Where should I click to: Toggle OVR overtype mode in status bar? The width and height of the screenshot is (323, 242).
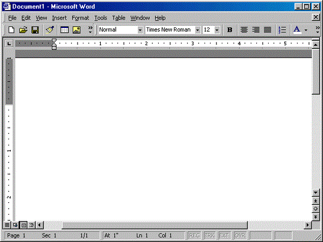[x=240, y=236]
